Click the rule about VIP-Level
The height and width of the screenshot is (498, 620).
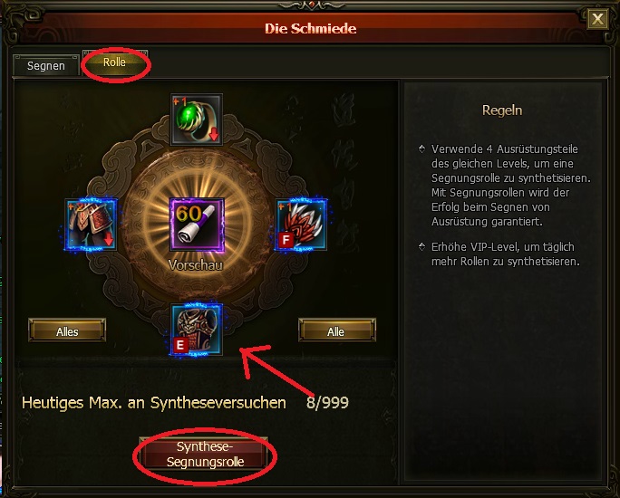pos(505,254)
